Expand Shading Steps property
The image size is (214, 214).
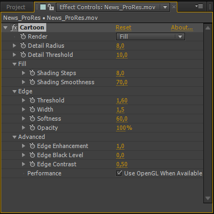tap(24, 73)
